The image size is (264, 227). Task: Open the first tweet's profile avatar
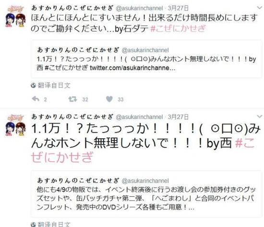click(x=15, y=16)
